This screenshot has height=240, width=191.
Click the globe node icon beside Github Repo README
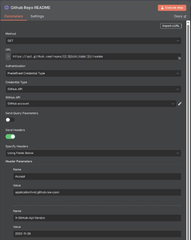(x=7, y=7)
